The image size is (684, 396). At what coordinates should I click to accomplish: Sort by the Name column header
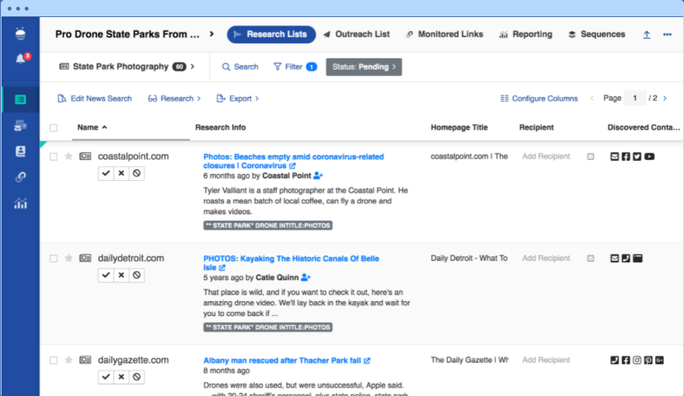pyautogui.click(x=92, y=127)
